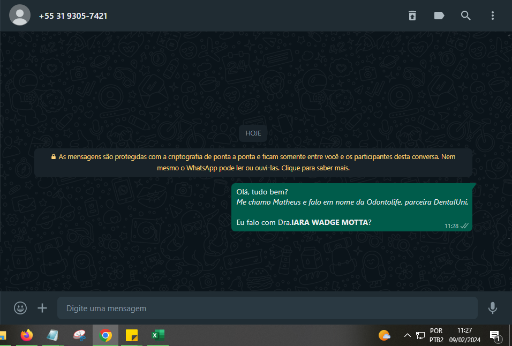The width and height of the screenshot is (512, 346).
Task: Click the archive chat trash-arrow icon
Action: tap(412, 16)
